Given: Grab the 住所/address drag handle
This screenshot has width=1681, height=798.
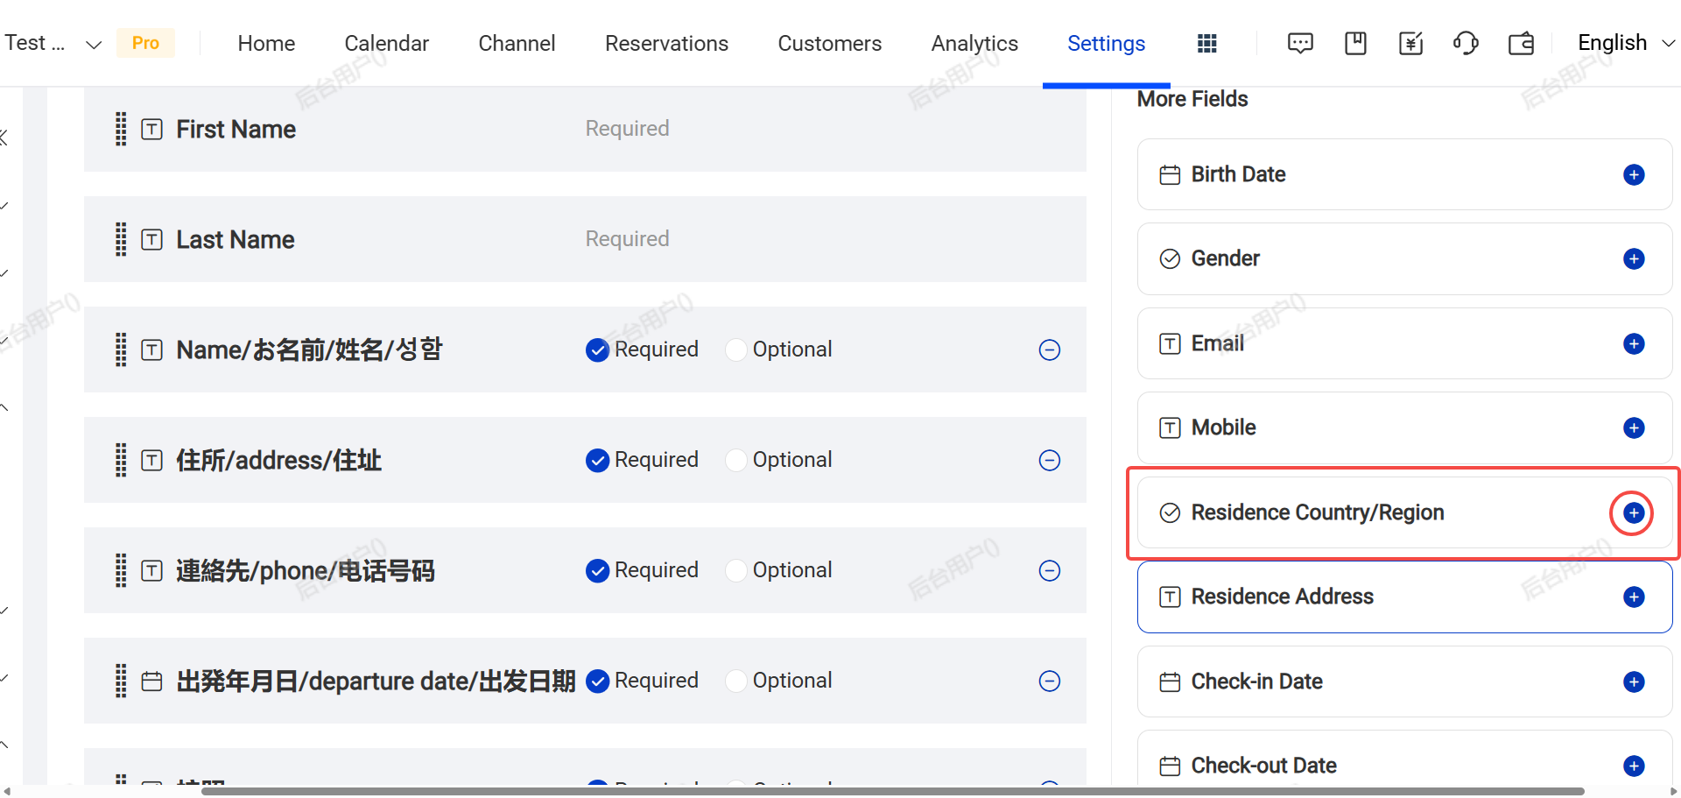Looking at the screenshot, I should pyautogui.click(x=121, y=460).
